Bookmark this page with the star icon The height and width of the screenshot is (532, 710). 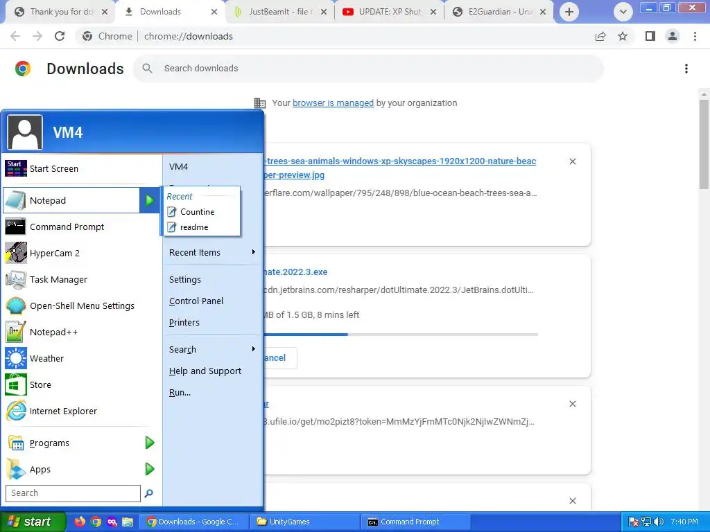623,36
